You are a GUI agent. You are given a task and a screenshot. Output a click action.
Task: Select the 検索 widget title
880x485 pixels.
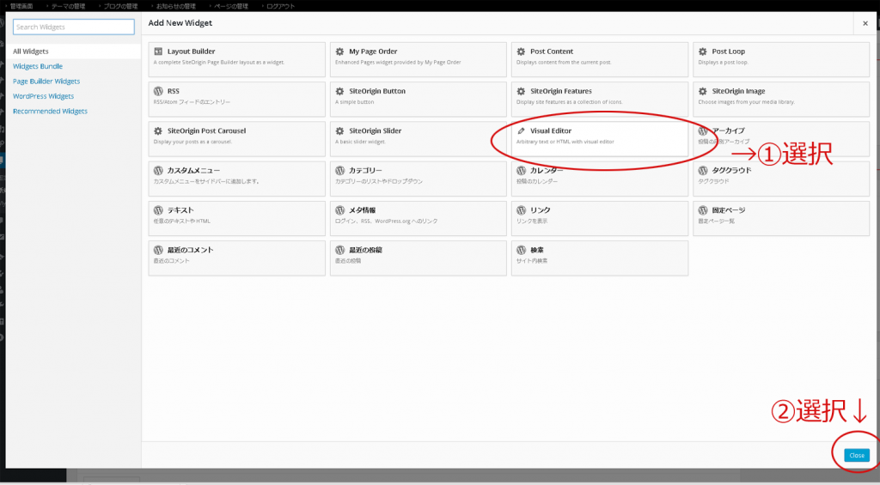(x=536, y=250)
